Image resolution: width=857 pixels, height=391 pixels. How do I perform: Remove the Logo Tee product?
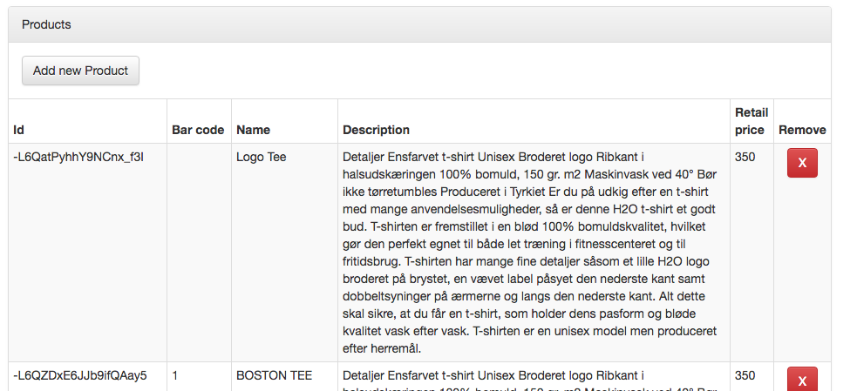coord(802,163)
